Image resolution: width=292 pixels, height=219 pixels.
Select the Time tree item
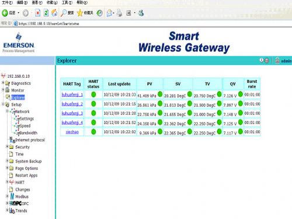[x=19, y=154]
